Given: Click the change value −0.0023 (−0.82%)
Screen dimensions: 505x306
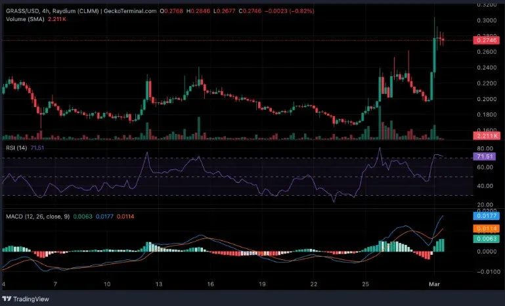Looking at the screenshot, I should (x=289, y=11).
